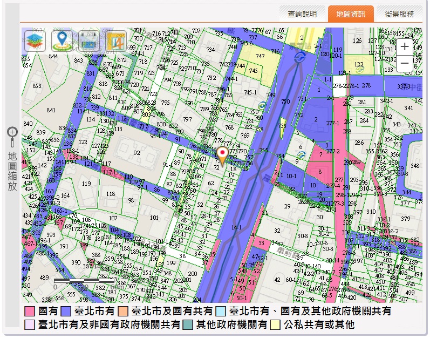Click the orange map sheet toolbar icon
Screen dimensions: 430x338
(115, 41)
